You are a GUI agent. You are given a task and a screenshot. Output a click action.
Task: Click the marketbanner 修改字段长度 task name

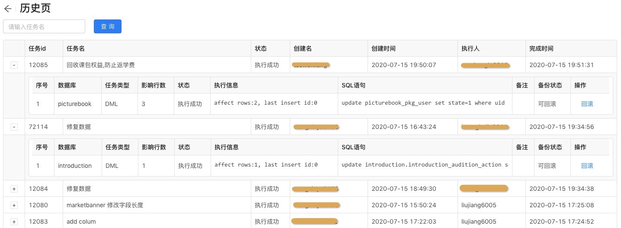pyautogui.click(x=105, y=205)
